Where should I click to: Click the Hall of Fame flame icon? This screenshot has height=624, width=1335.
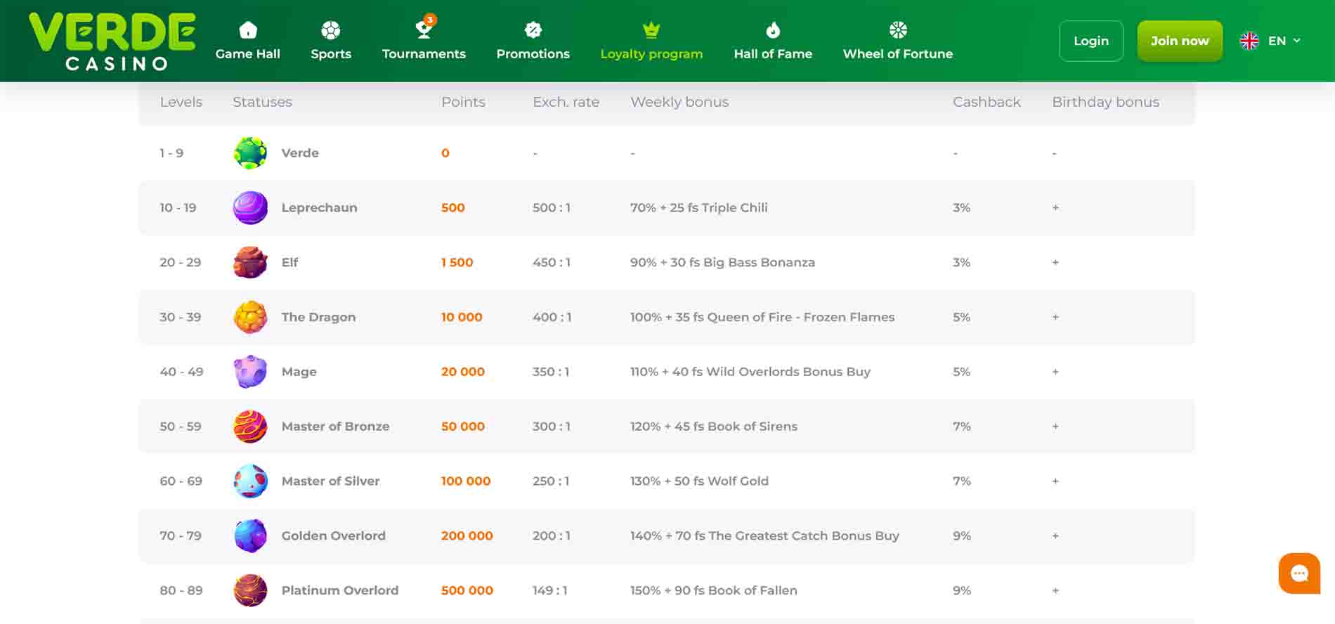pos(773,30)
